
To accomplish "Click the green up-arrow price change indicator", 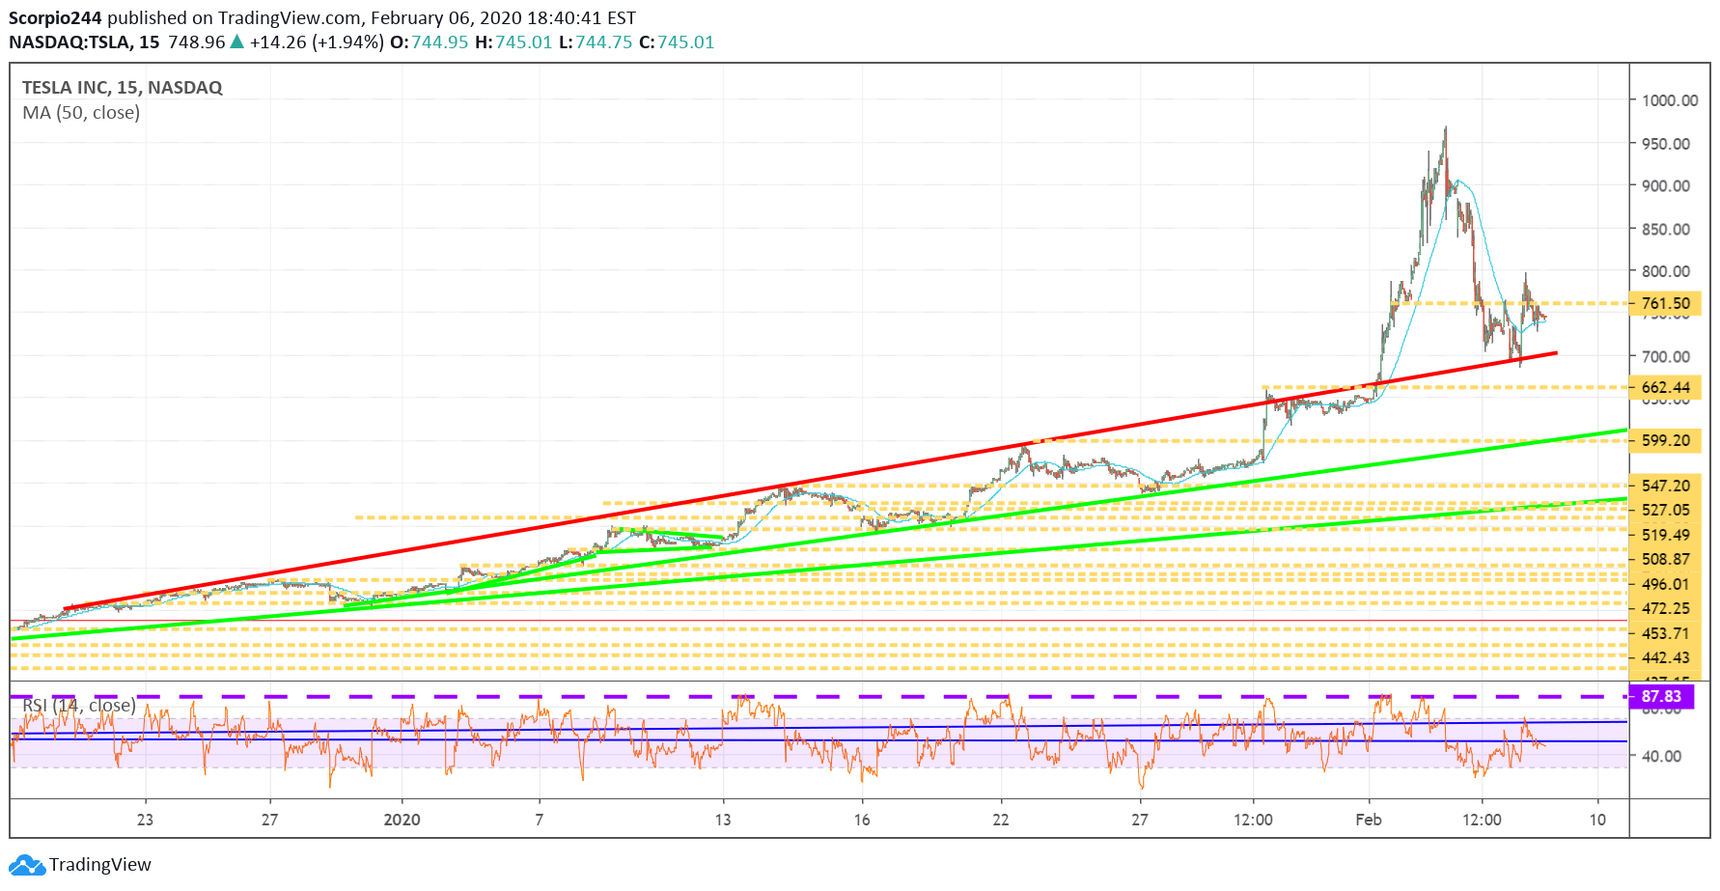I will point(237,42).
